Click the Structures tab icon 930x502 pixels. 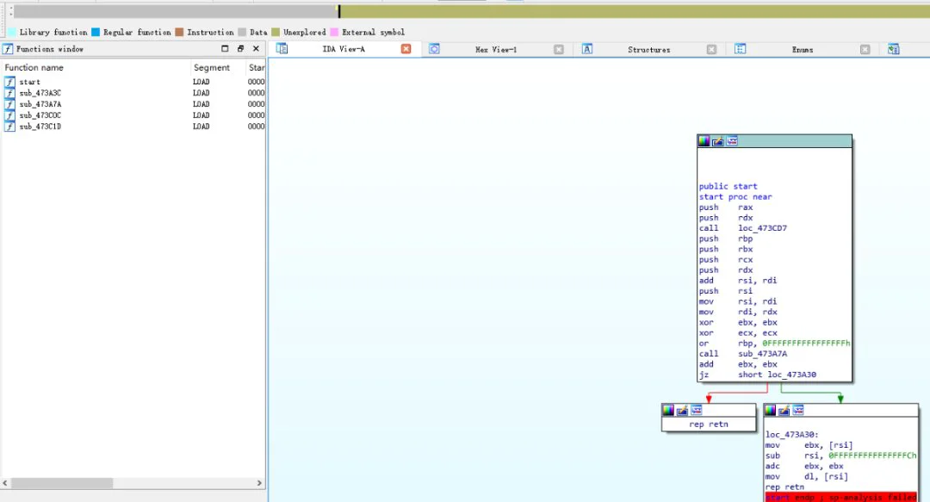point(587,49)
